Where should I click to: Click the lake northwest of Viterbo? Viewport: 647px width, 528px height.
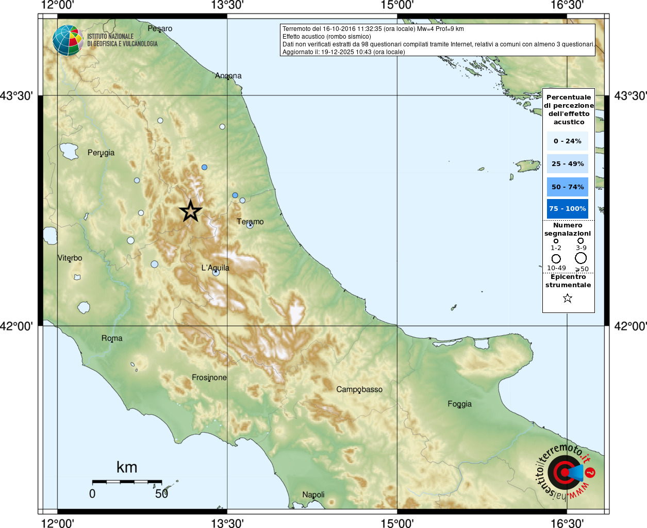[50, 235]
